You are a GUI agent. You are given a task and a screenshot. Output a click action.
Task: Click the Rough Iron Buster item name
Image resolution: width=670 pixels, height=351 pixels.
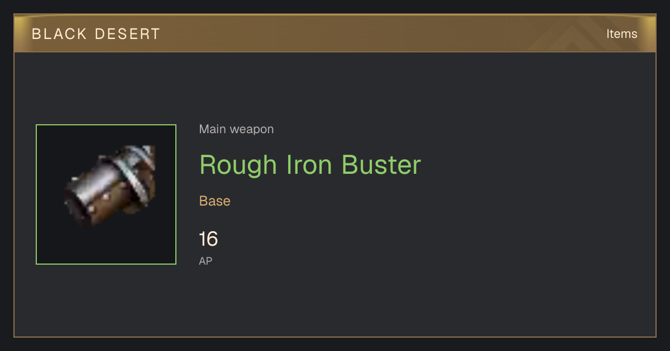pyautogui.click(x=310, y=165)
